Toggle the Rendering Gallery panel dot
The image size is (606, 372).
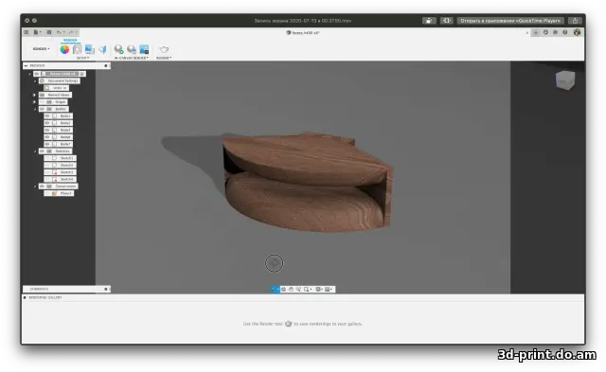coord(25,297)
